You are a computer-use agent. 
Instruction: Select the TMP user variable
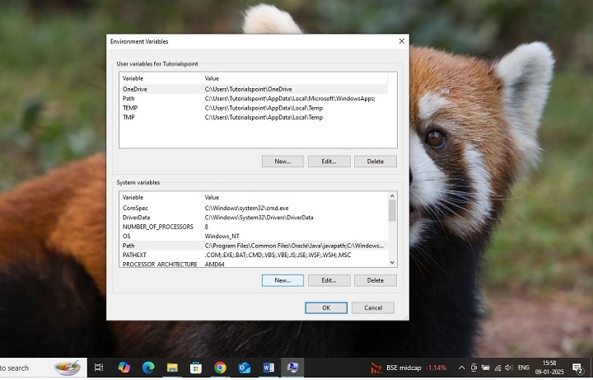point(254,117)
